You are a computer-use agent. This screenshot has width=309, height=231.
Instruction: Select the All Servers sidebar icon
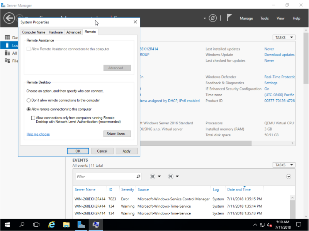7,53
